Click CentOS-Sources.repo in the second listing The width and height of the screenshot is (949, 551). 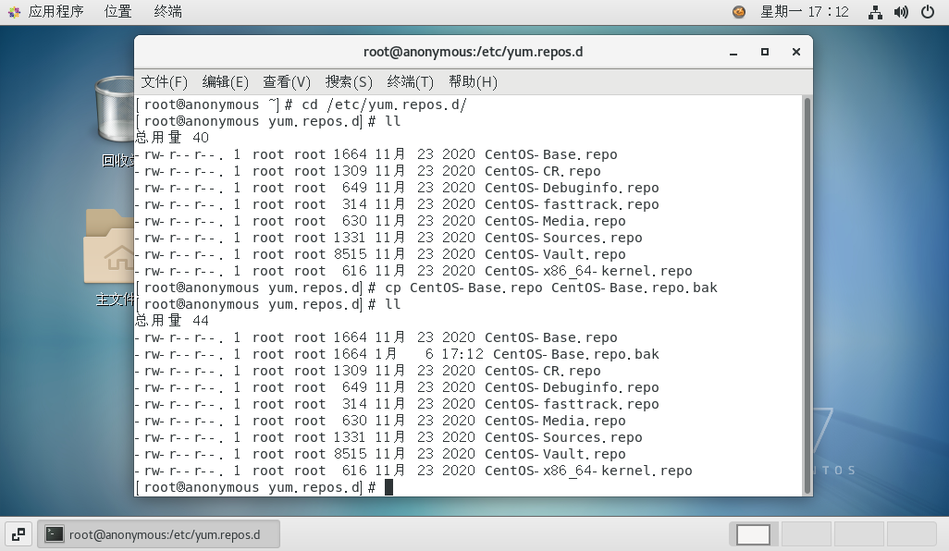tap(563, 437)
